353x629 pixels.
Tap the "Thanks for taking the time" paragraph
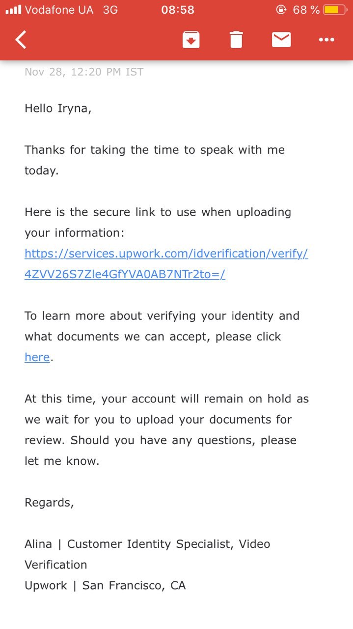154,150
